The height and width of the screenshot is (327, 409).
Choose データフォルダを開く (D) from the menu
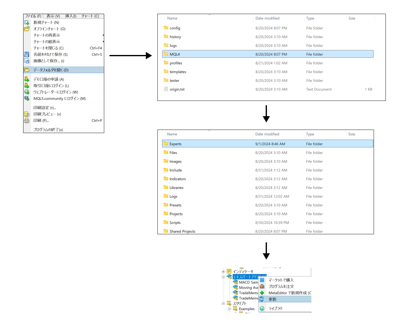pyautogui.click(x=64, y=70)
